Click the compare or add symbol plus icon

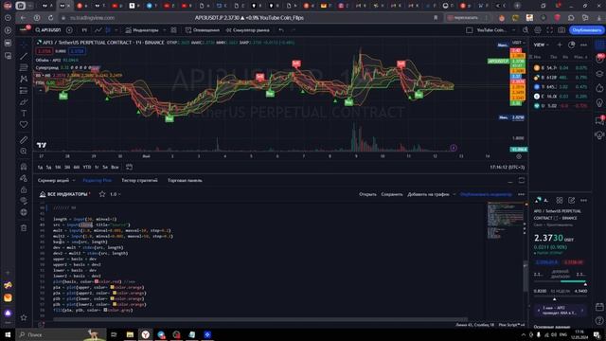click(x=69, y=29)
